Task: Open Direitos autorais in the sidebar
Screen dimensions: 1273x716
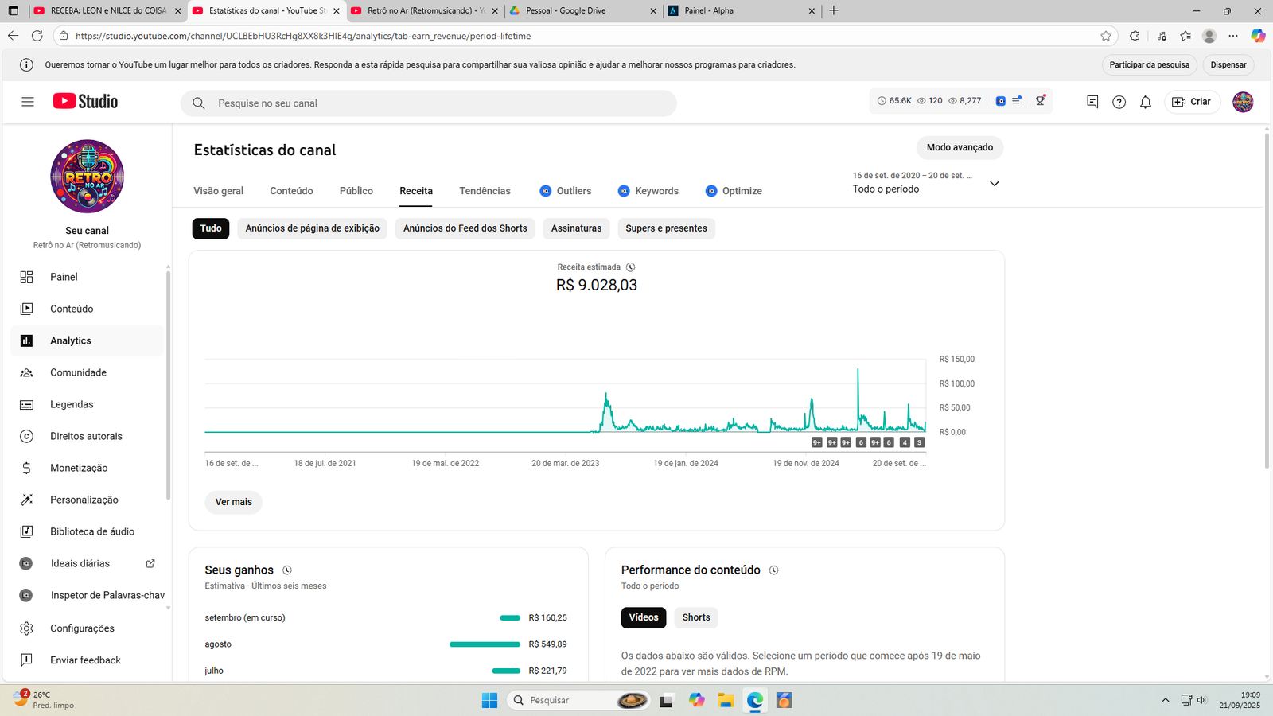Action: coord(88,436)
